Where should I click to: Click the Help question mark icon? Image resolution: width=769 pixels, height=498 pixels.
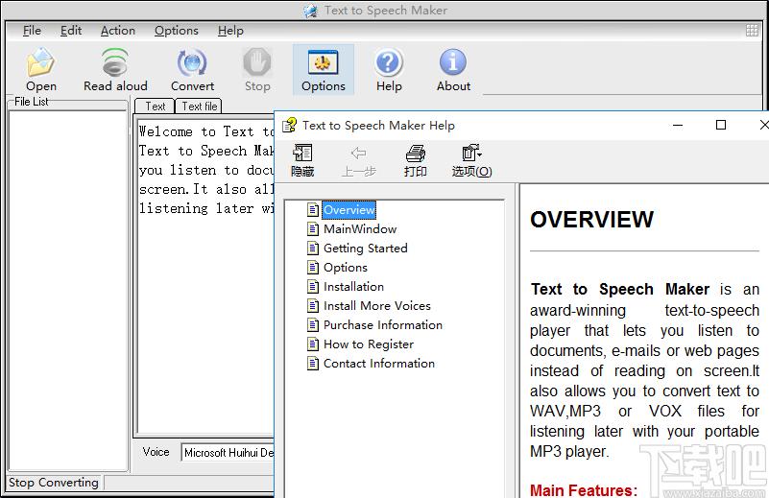pyautogui.click(x=389, y=62)
